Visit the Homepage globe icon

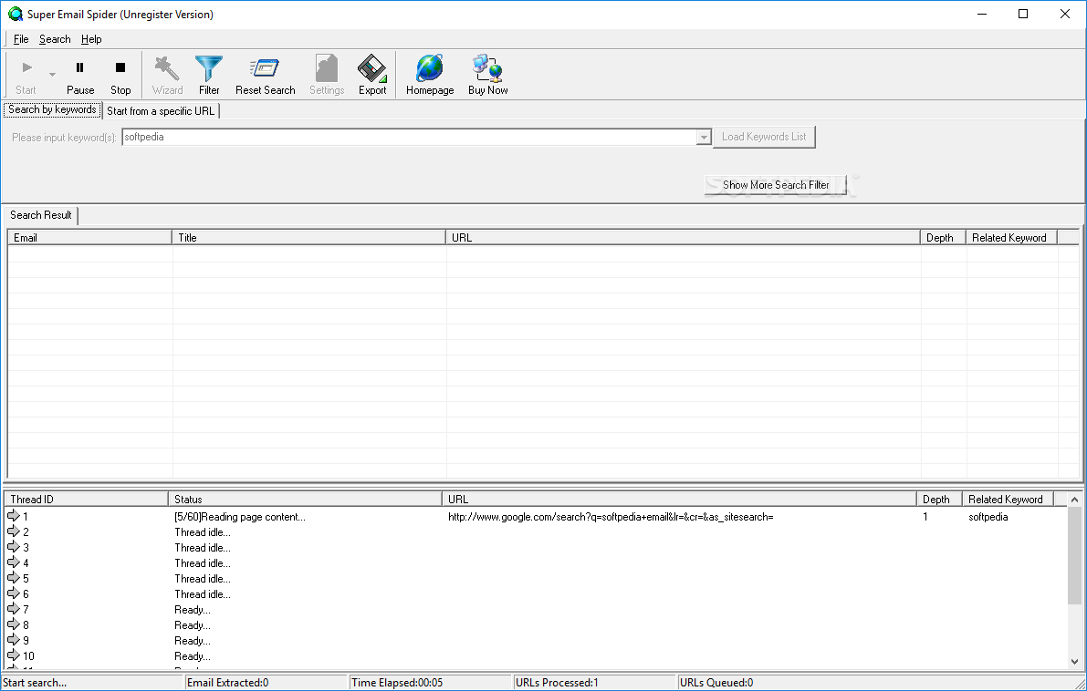(x=430, y=67)
